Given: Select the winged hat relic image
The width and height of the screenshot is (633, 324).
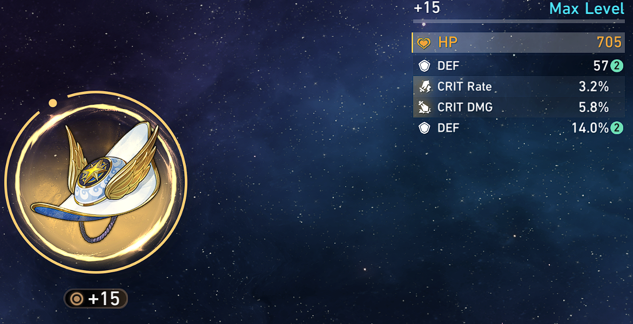Looking at the screenshot, I should pyautogui.click(x=96, y=182).
